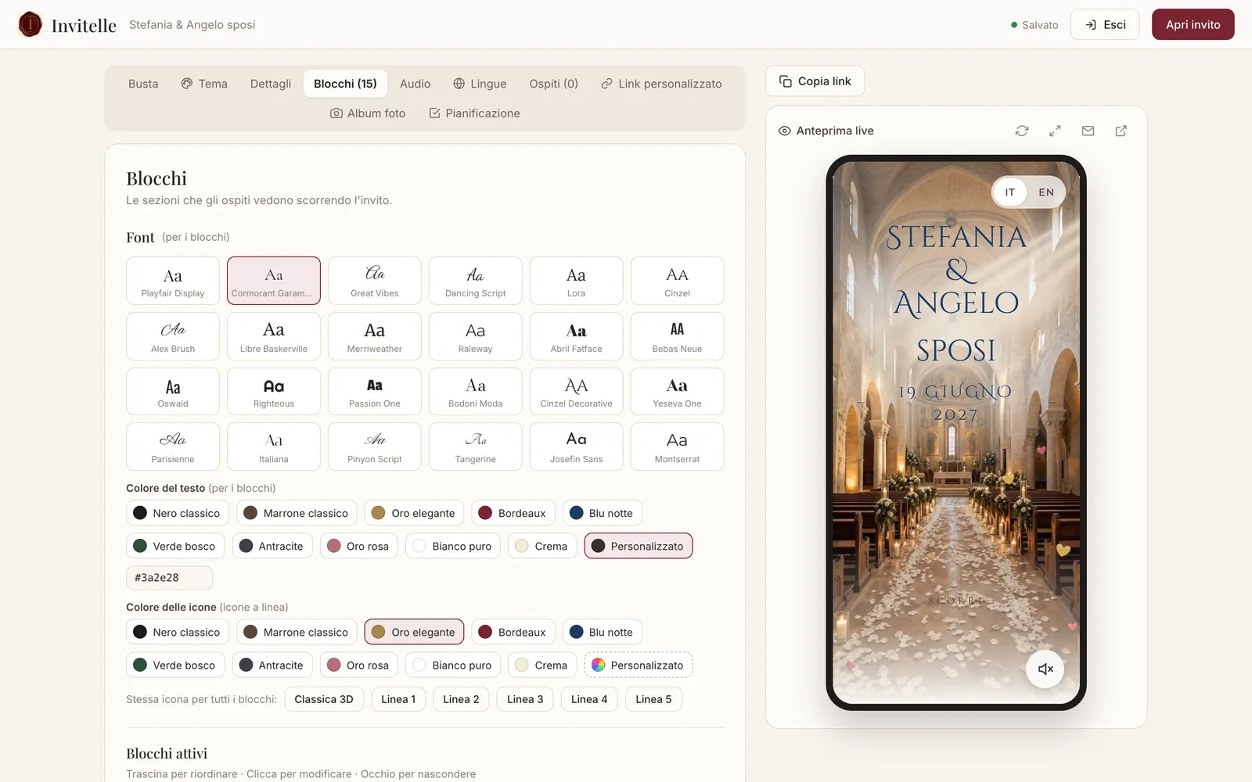The image size is (1252, 782).
Task: Set icon color to Crema
Action: 542,665
